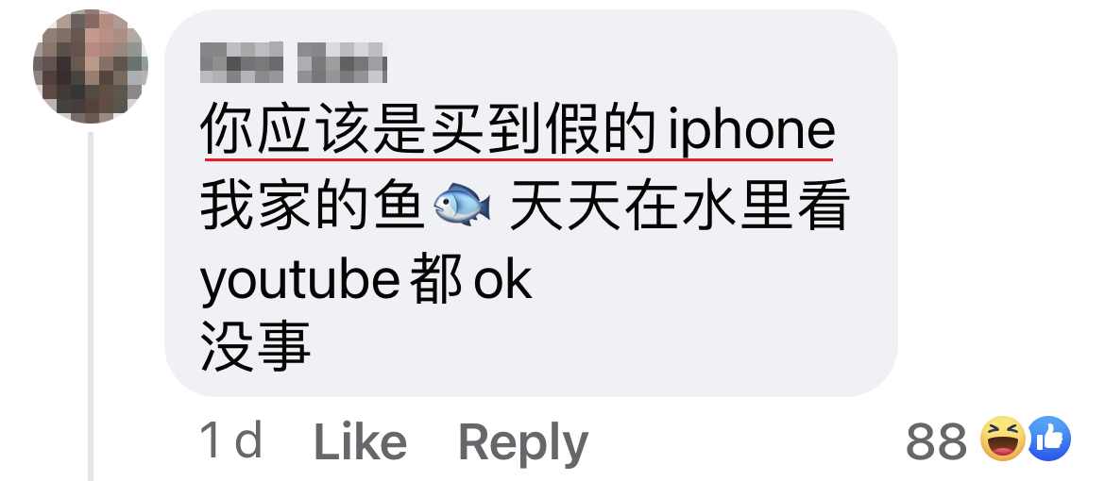Open the "1 d" timestamp link
The width and height of the screenshot is (1105, 481).
pos(231,441)
